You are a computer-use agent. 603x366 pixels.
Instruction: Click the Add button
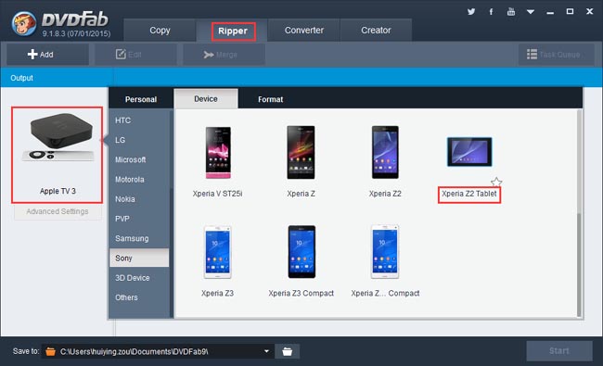coord(47,55)
